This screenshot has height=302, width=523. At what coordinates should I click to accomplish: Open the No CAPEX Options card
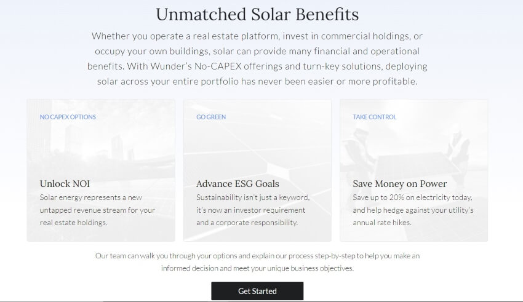point(101,170)
